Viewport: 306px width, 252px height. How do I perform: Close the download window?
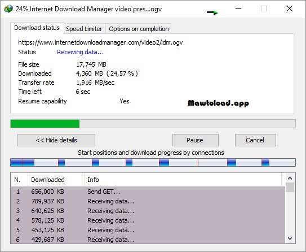click(290, 8)
